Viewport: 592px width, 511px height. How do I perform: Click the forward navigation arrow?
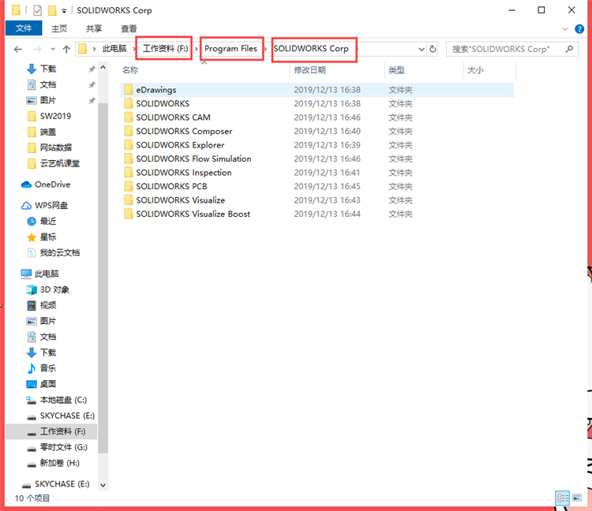tap(37, 49)
